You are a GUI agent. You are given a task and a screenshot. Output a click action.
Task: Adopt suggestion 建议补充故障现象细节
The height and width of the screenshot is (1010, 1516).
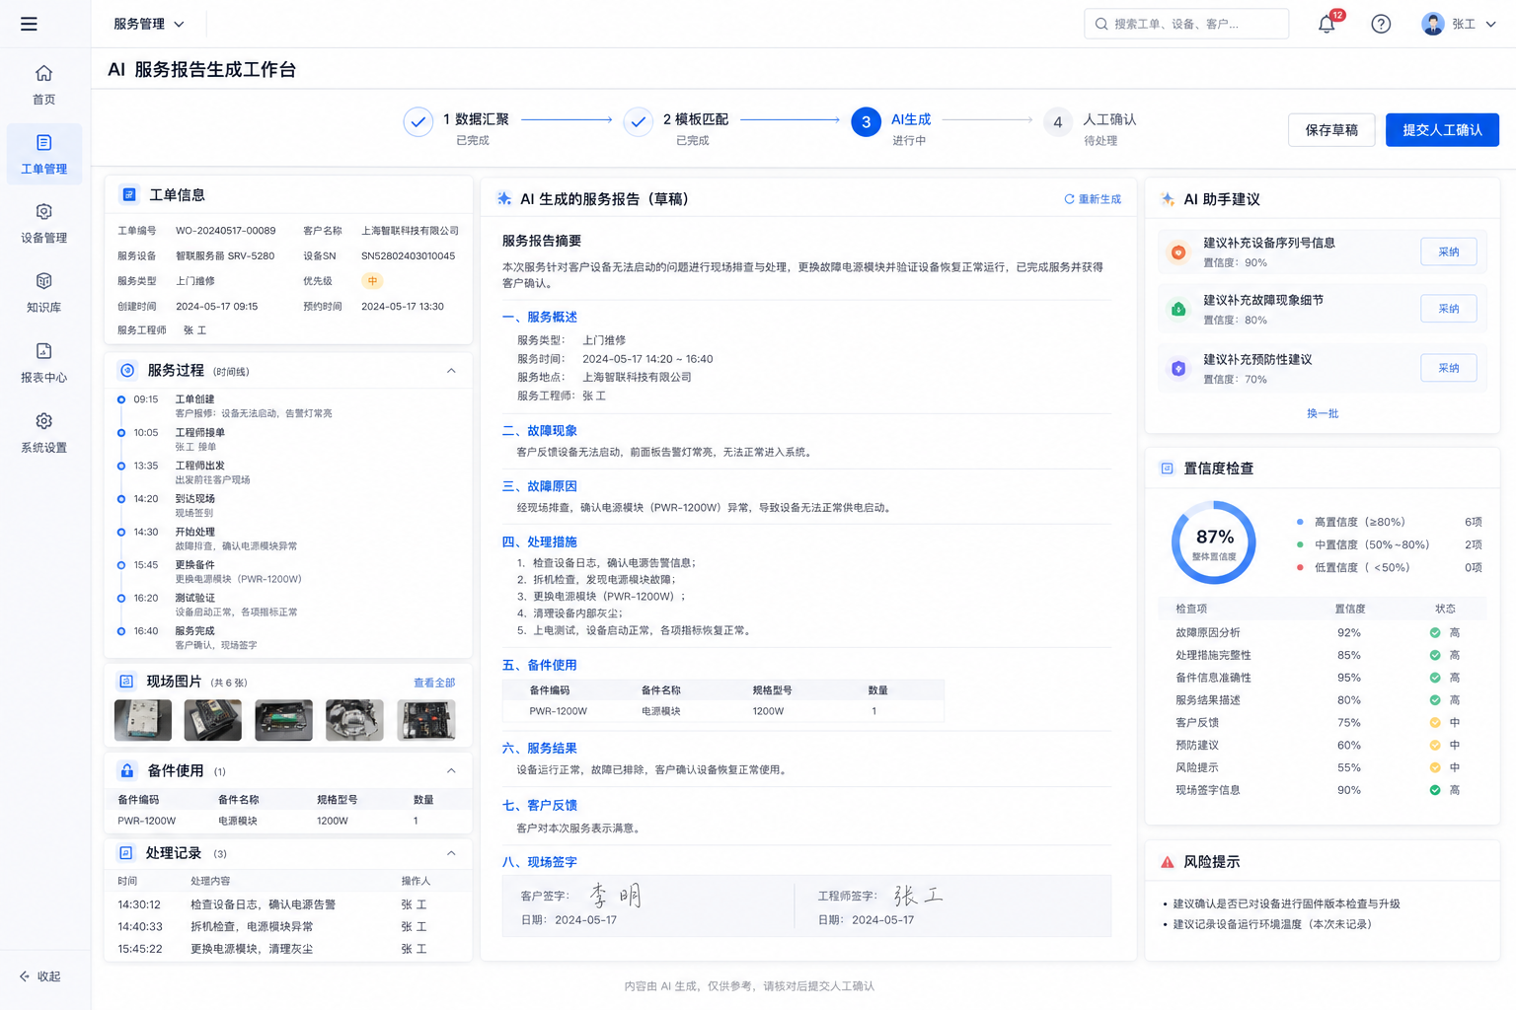coord(1448,309)
